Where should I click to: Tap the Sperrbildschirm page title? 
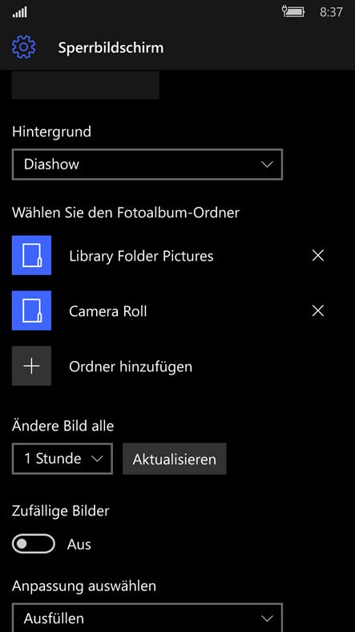(x=111, y=47)
